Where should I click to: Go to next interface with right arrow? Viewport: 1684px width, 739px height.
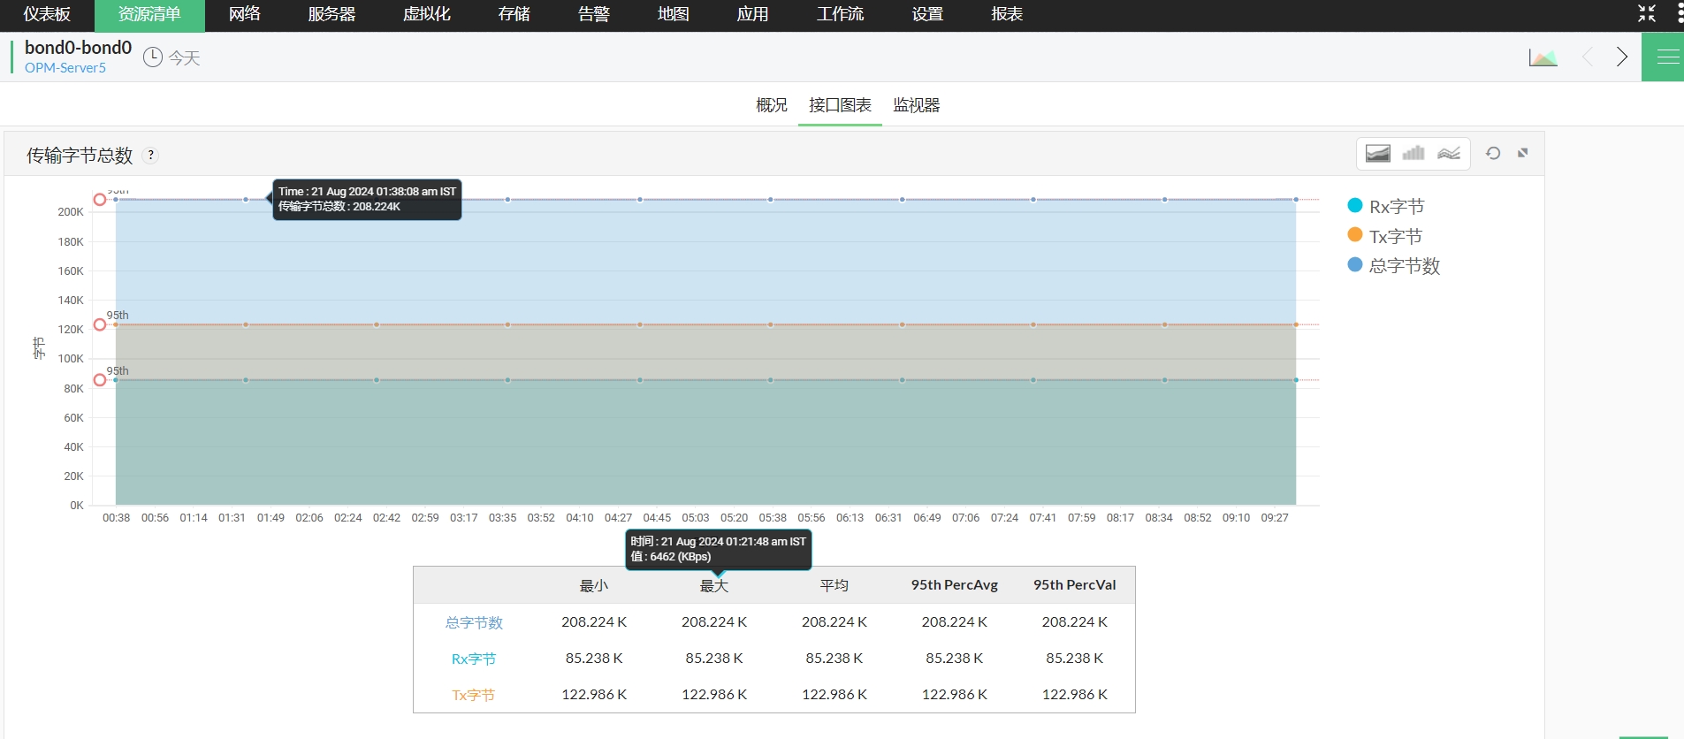1622,57
